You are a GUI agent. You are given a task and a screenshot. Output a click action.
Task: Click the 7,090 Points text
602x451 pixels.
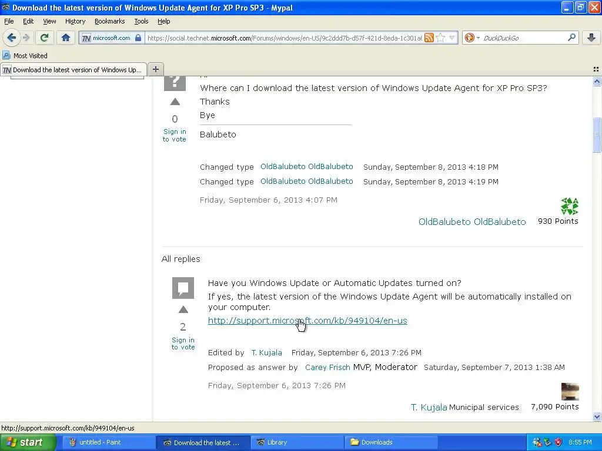point(555,407)
